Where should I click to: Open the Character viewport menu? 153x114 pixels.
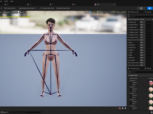point(6,12)
